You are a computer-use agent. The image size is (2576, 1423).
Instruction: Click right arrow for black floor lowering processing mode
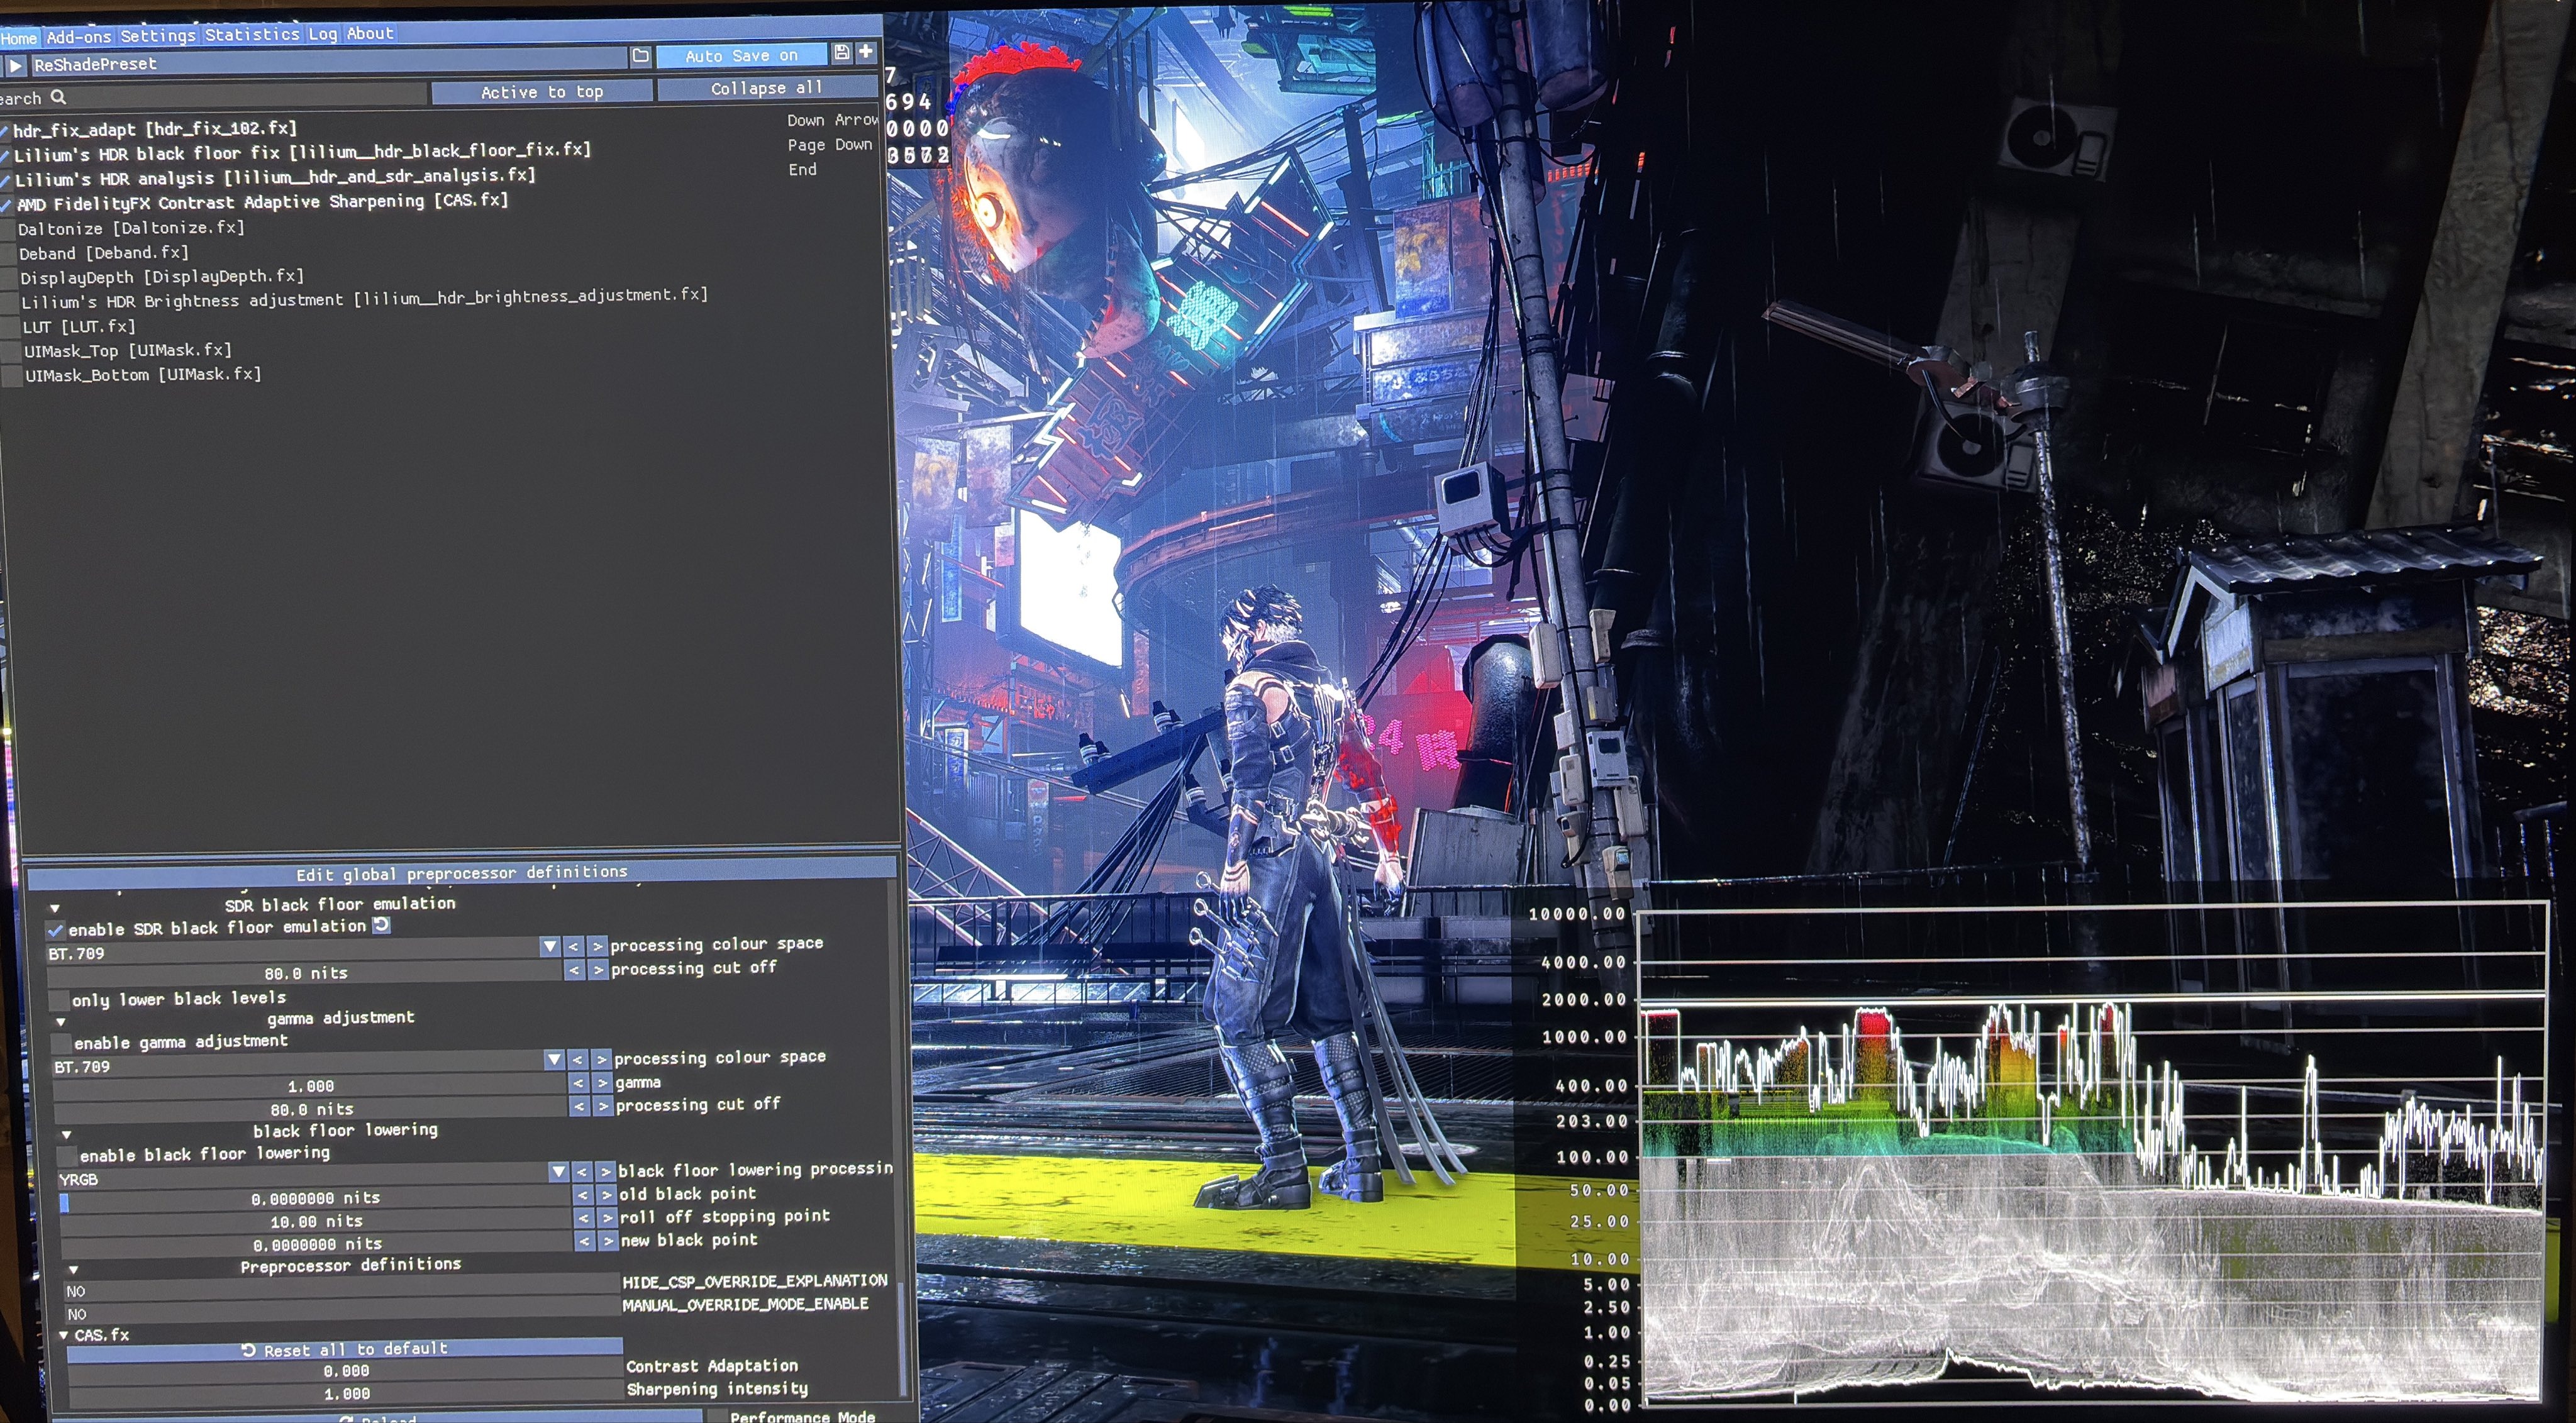[x=605, y=1171]
